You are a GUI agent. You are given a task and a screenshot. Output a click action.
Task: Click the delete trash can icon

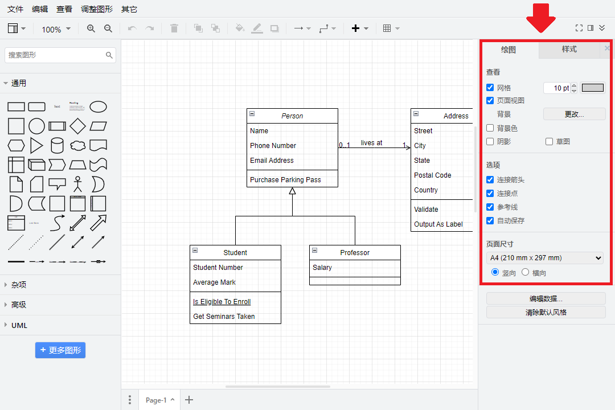(174, 28)
